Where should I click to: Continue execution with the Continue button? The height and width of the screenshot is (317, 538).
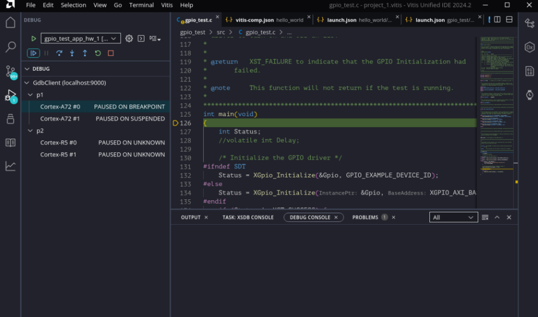tap(33, 53)
